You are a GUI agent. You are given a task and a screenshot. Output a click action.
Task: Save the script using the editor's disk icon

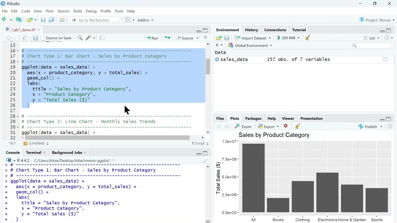pos(35,38)
